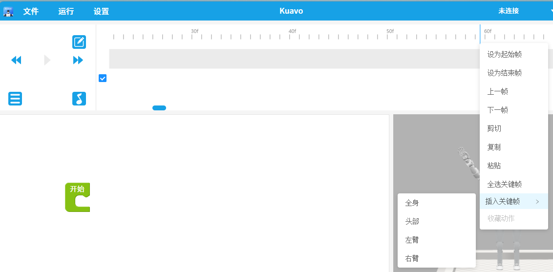Open the list menu icon

[x=15, y=99]
